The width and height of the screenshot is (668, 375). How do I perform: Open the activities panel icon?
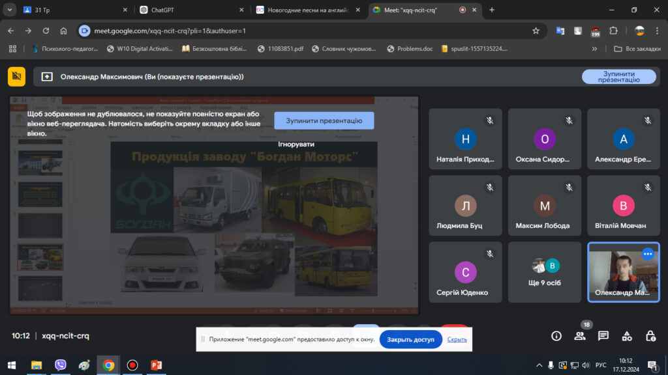click(627, 336)
